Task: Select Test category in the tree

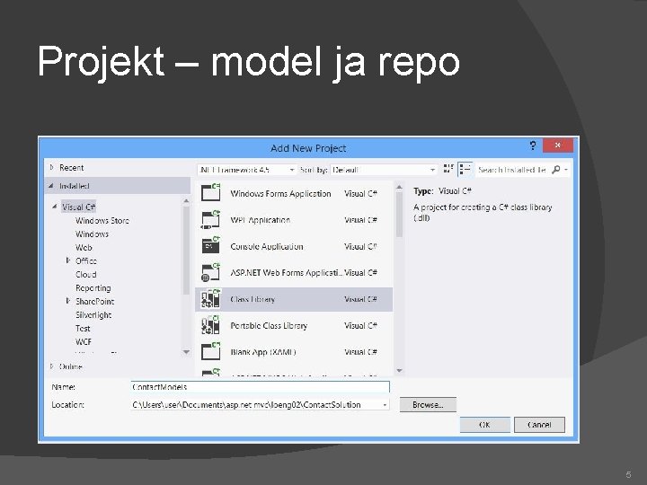Action: coord(83,329)
